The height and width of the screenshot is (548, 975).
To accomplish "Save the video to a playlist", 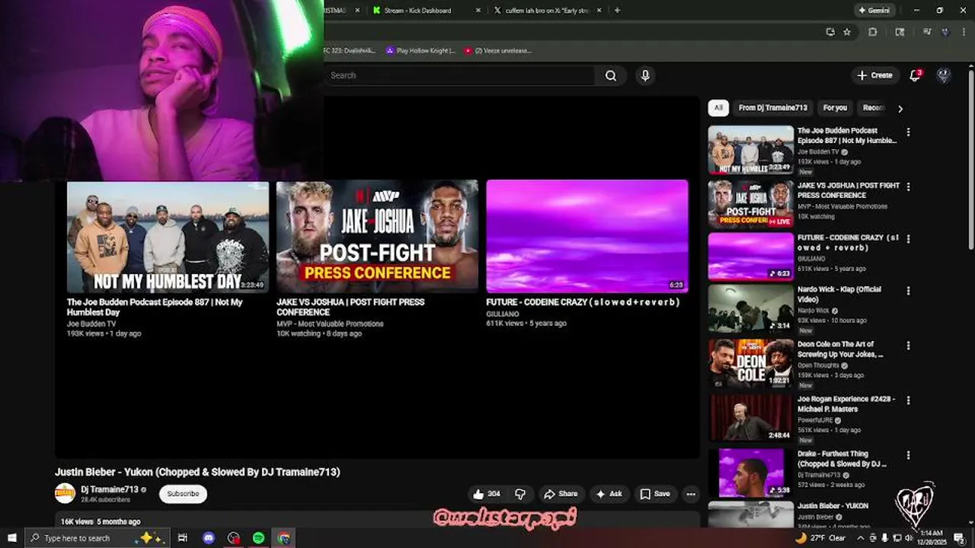I will [655, 494].
